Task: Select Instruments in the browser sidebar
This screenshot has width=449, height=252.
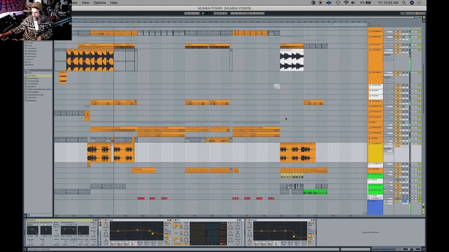Action: [x=32, y=48]
